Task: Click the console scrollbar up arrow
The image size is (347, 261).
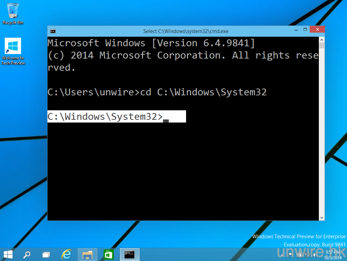Action: 322,39
